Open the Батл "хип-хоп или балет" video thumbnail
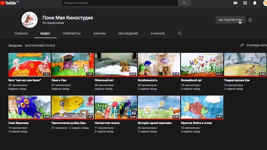This screenshot has height=150, width=267. 30,65
